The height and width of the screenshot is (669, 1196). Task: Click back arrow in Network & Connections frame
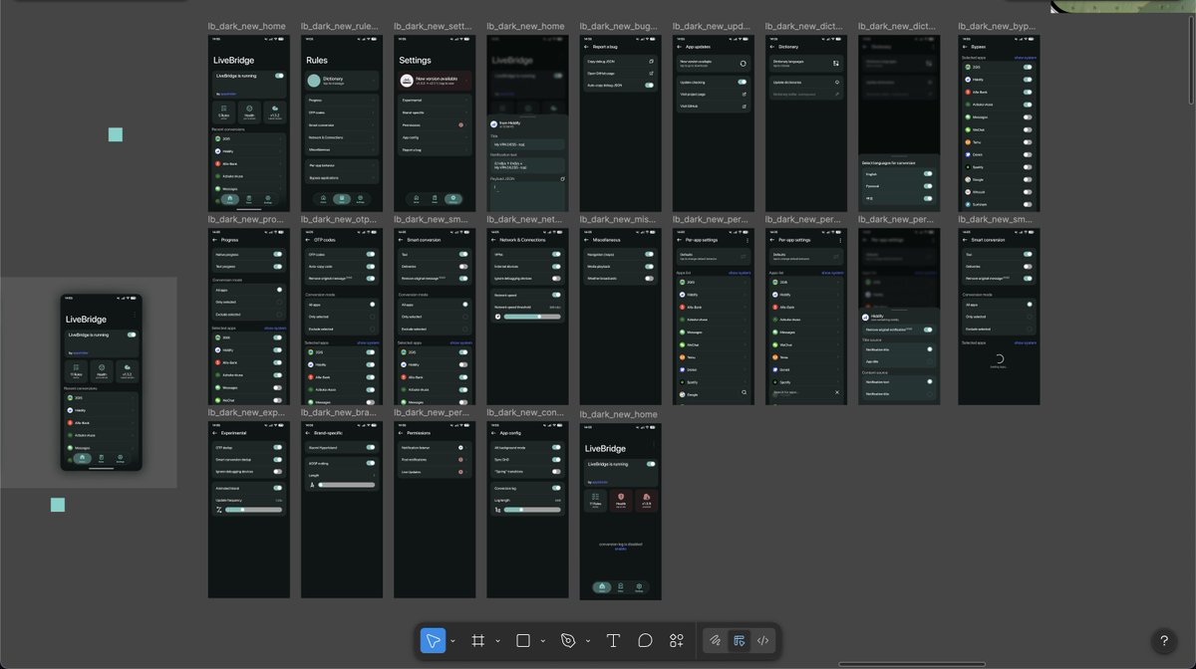493,240
